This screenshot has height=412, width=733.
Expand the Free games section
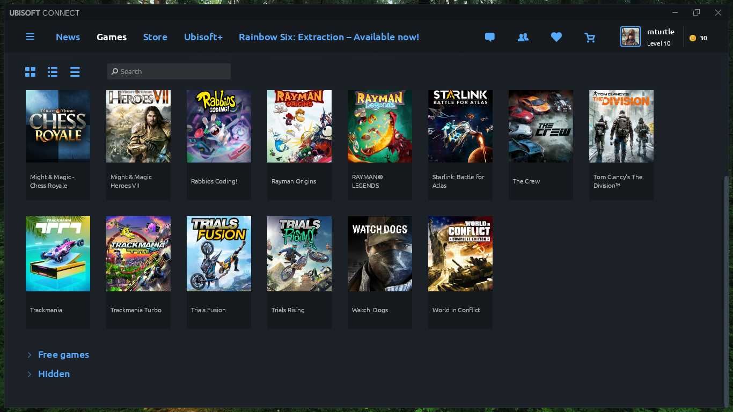[x=30, y=355]
